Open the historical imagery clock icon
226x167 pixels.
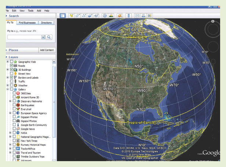pos(105,16)
